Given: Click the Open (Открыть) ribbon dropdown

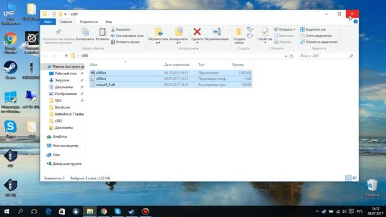Looking at the screenshot, I should pyautogui.click(x=285, y=30).
